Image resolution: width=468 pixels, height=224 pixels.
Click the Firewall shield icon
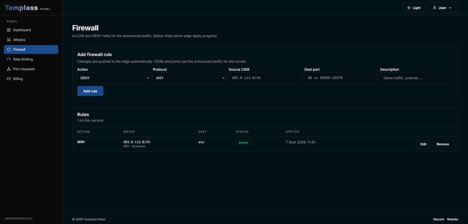point(9,49)
